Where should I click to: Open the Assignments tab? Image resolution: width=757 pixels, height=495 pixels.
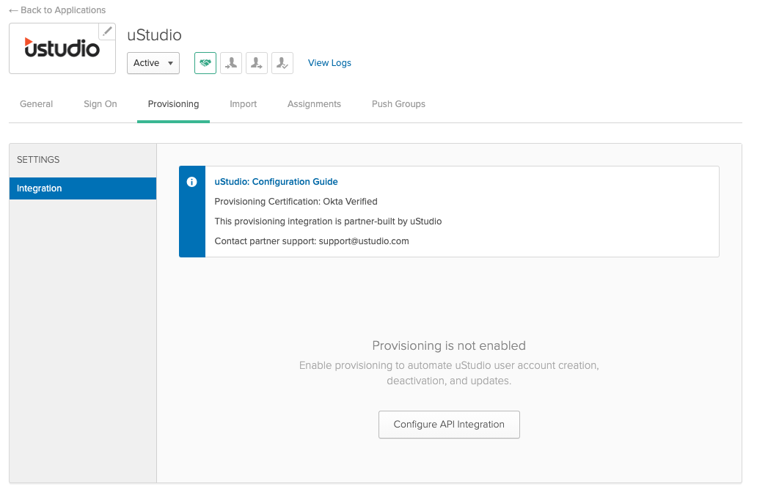pos(314,104)
